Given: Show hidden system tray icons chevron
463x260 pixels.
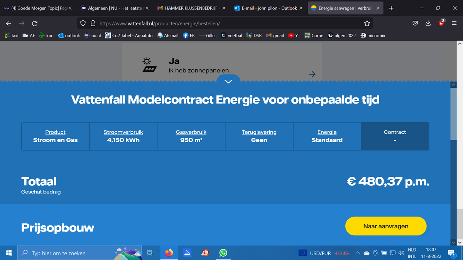Looking at the screenshot, I should (x=358, y=253).
